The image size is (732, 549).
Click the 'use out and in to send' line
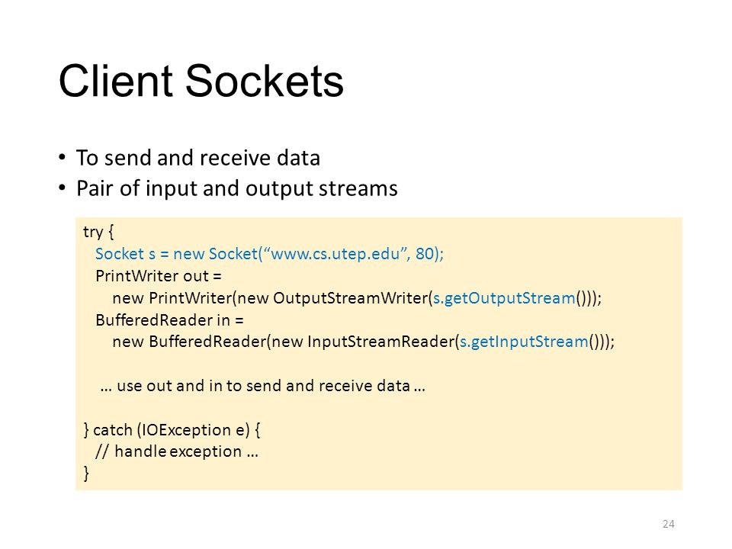263,386
